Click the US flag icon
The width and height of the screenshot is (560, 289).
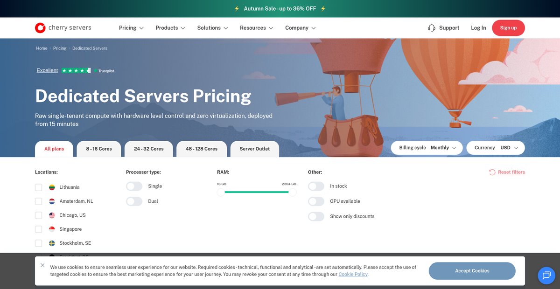click(52, 215)
